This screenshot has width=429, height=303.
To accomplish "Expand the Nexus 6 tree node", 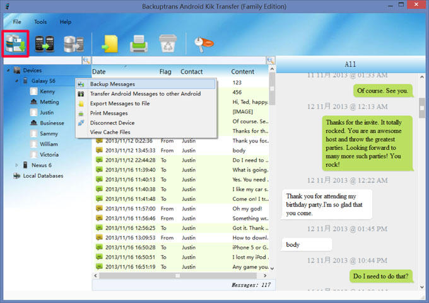I will point(16,165).
